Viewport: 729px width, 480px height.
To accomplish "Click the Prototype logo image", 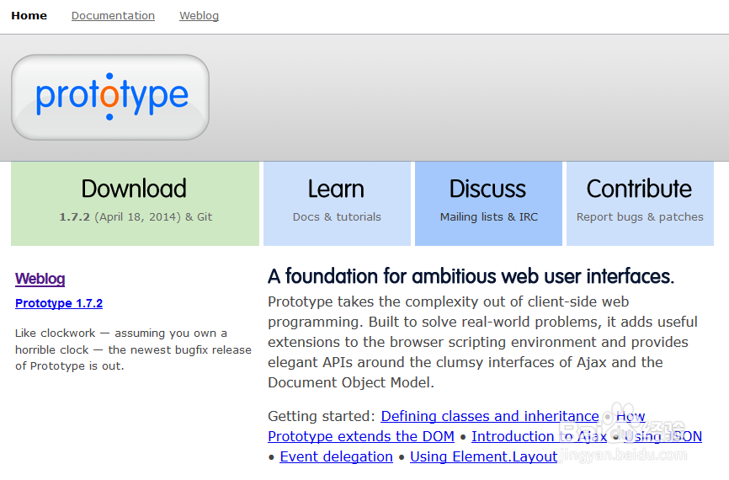I will pyautogui.click(x=110, y=97).
